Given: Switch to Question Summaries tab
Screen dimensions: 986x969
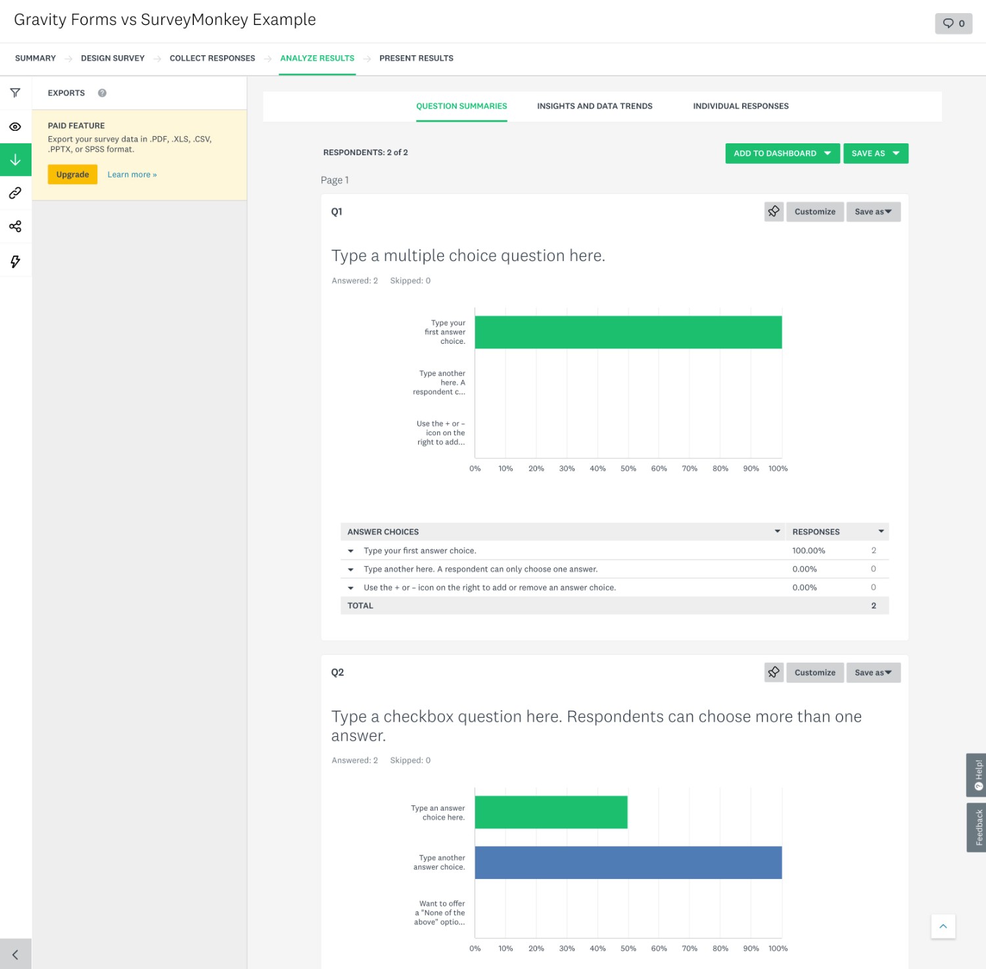Looking at the screenshot, I should point(461,106).
